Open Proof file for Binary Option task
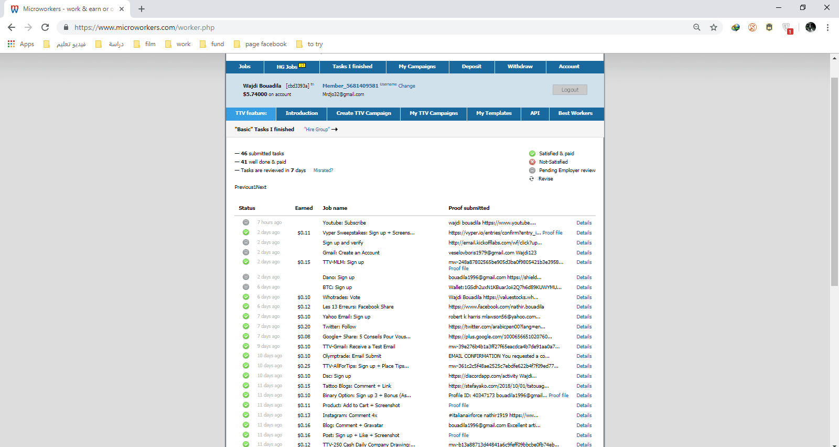 coord(558,396)
